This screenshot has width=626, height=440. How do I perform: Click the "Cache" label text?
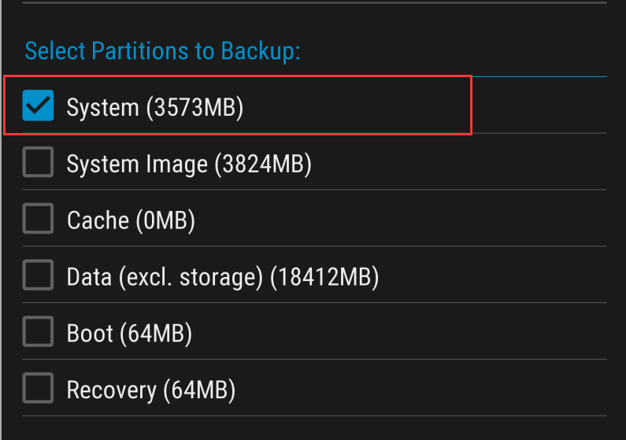[98, 220]
